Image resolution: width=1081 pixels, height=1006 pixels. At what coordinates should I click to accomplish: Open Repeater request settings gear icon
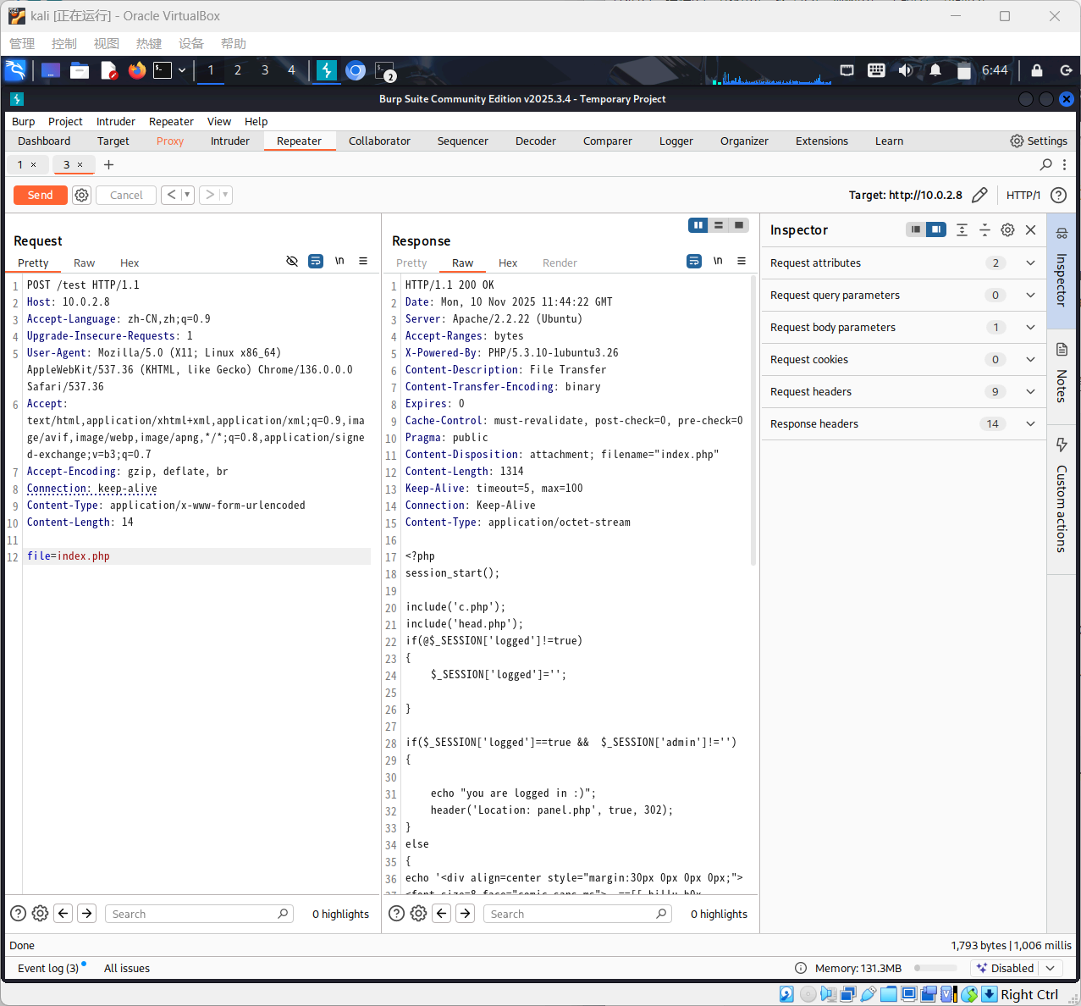(x=81, y=195)
